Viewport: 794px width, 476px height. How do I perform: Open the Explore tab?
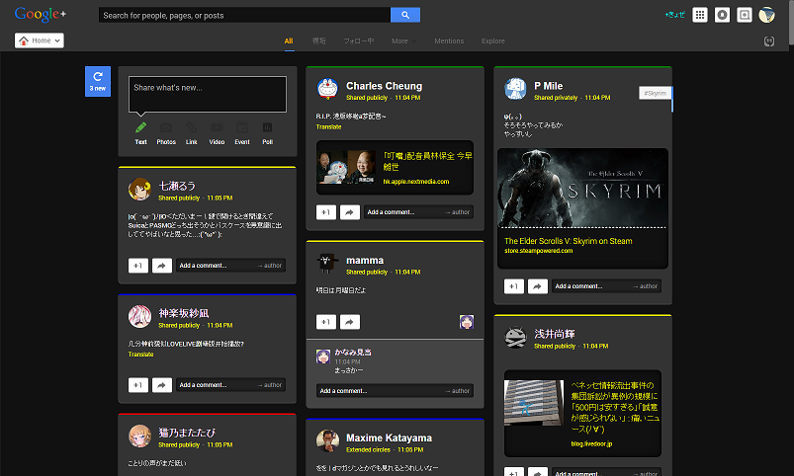pyautogui.click(x=492, y=40)
